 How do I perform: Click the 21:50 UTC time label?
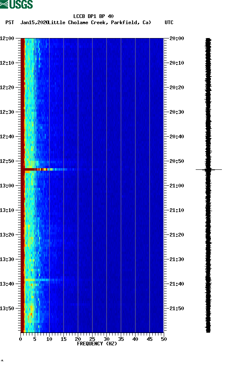tap(177, 309)
